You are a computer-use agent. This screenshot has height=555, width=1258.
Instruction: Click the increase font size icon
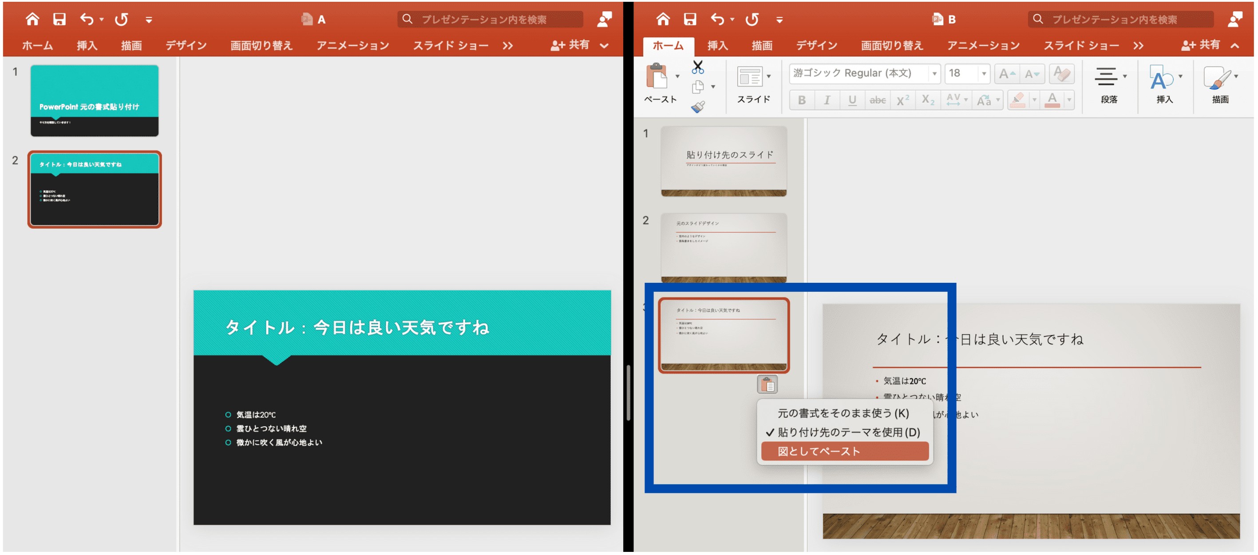(x=1006, y=74)
